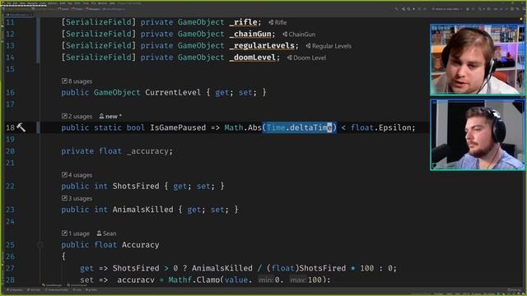Click the SerializeField attribute on line 11
527x296 pixels.
(x=99, y=22)
